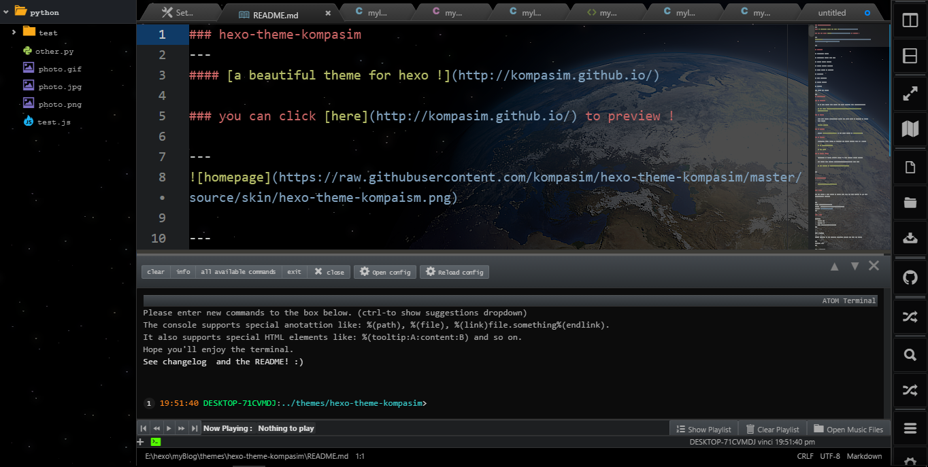Click the magnifier search icon

pos(910,355)
